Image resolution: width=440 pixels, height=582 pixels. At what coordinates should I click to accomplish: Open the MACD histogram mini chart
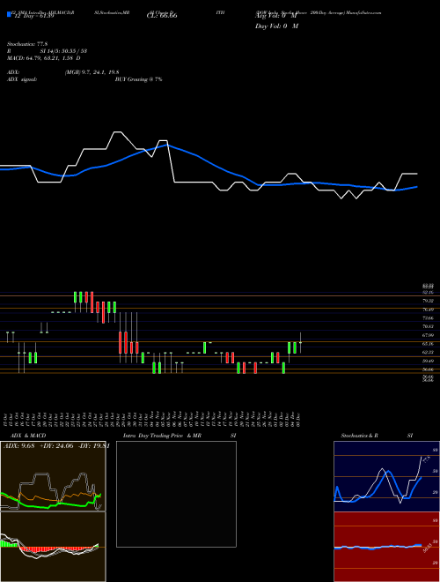pyautogui.click(x=53, y=547)
